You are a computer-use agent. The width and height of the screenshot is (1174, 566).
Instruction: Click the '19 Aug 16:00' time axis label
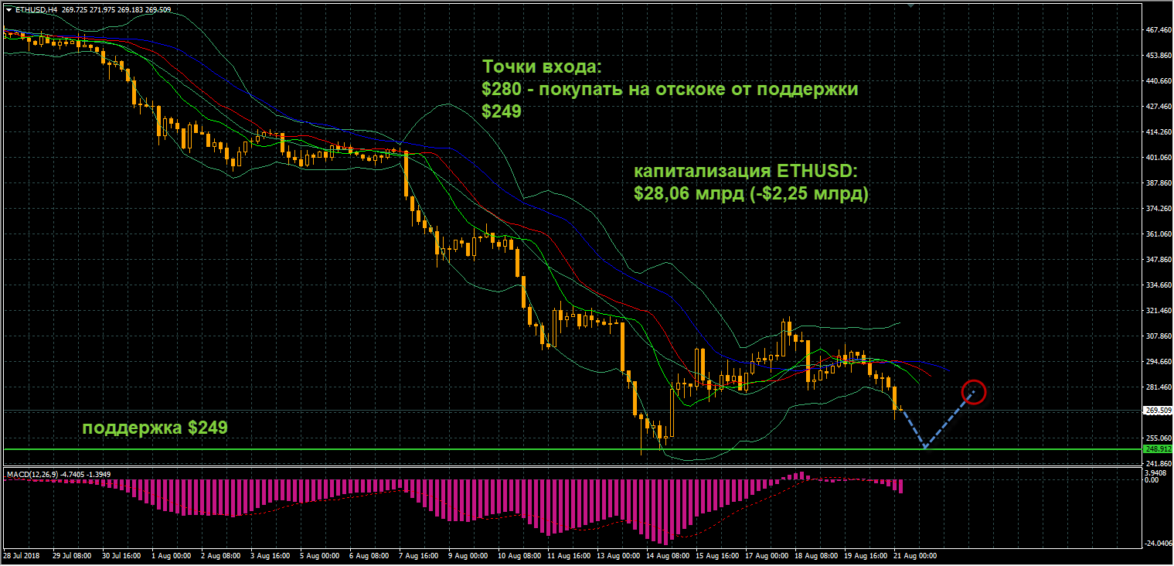(x=865, y=556)
